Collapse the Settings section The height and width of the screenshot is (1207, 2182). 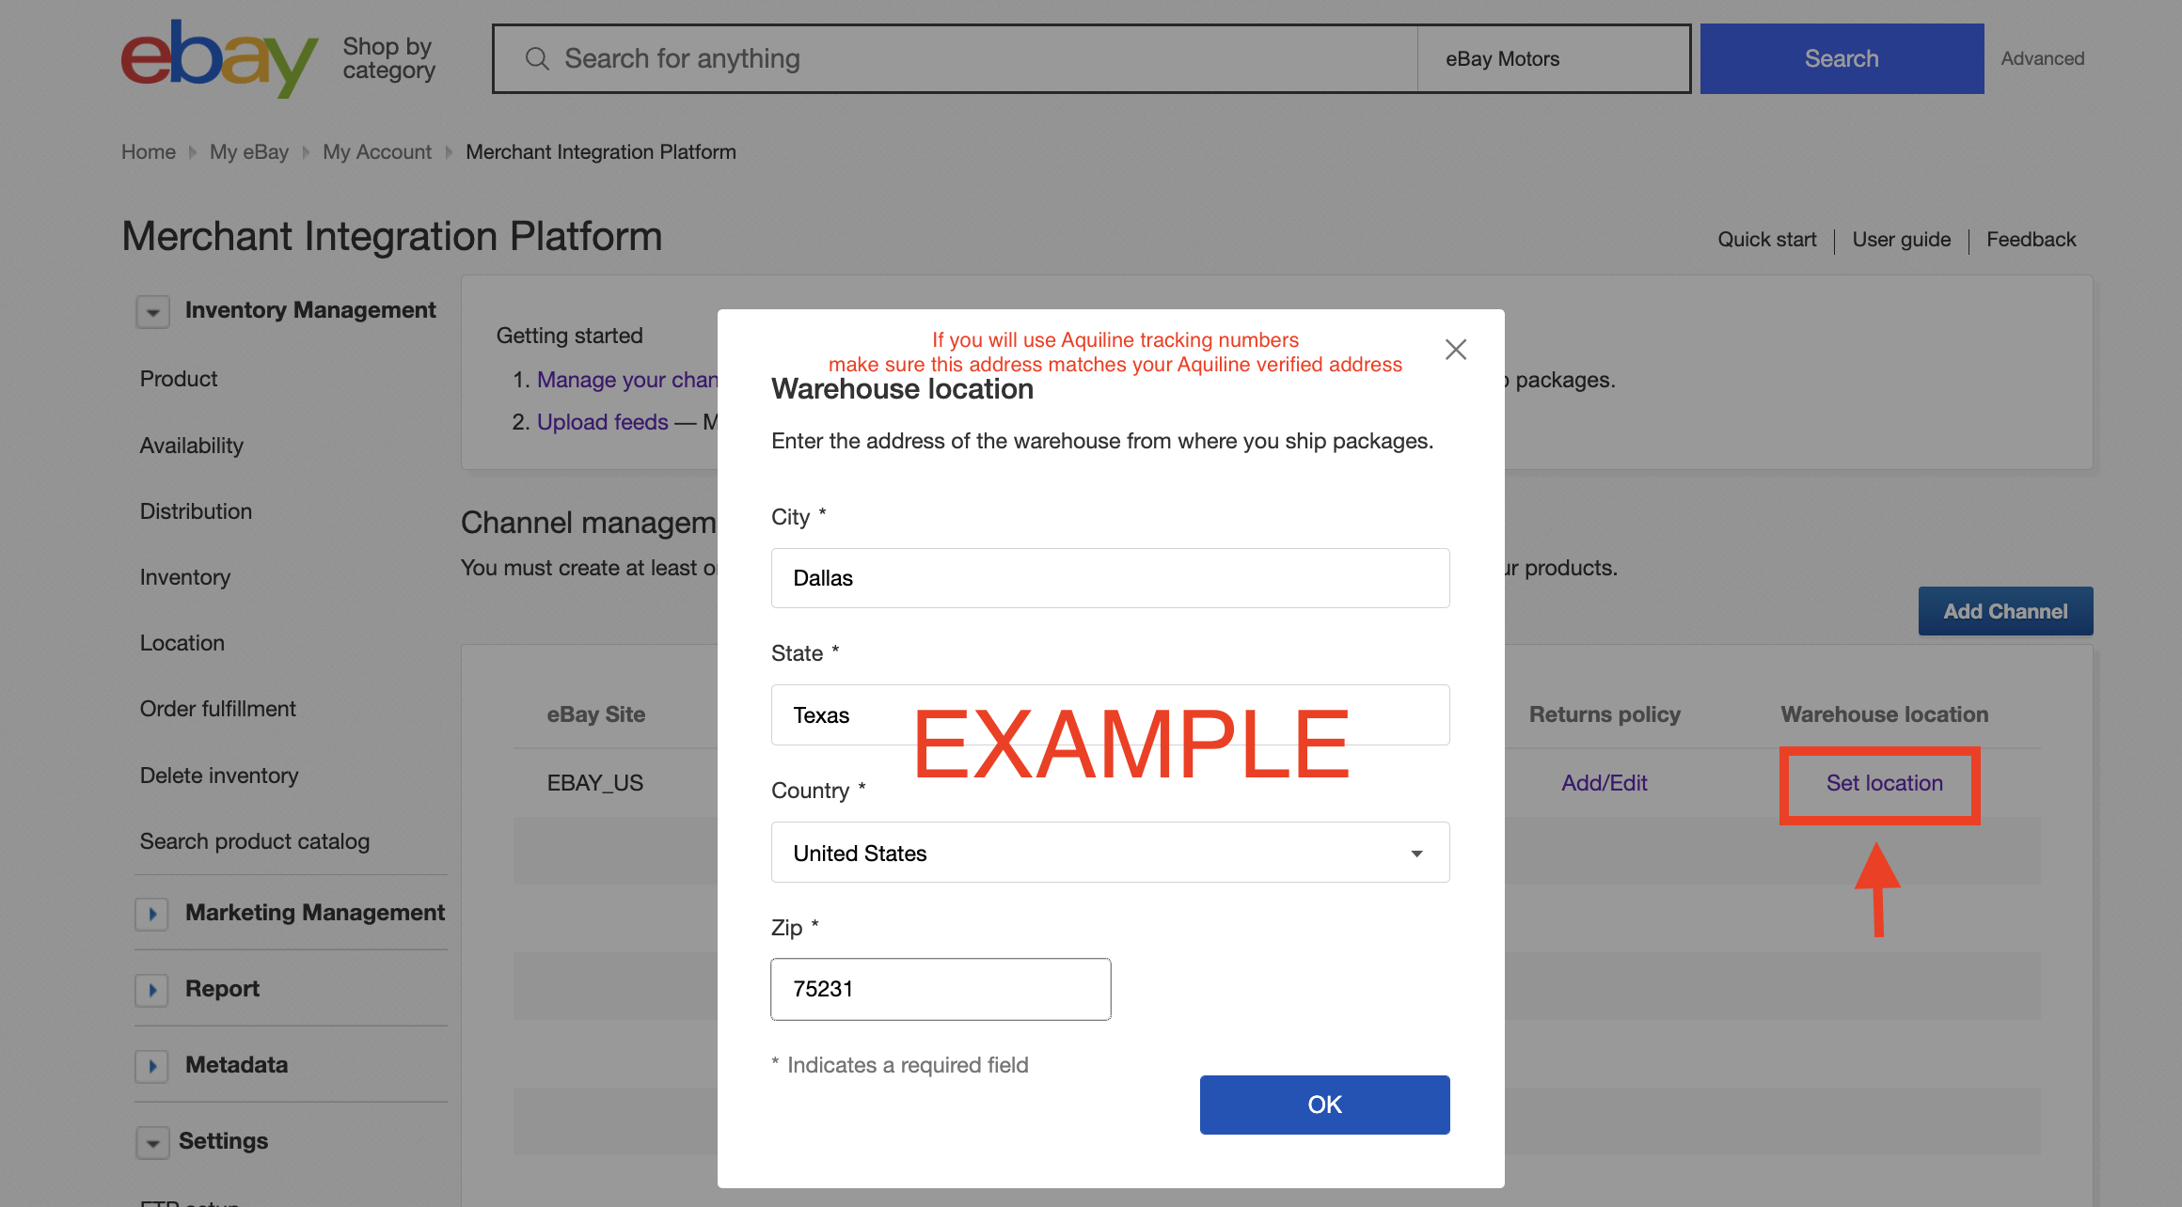[x=152, y=1142]
